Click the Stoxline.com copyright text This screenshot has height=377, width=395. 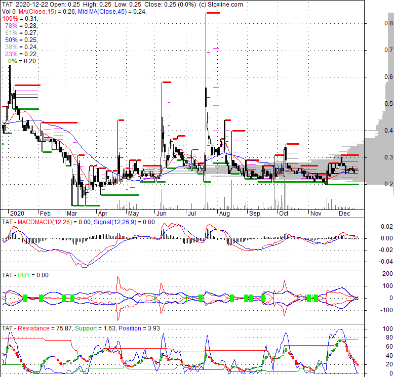click(221, 5)
